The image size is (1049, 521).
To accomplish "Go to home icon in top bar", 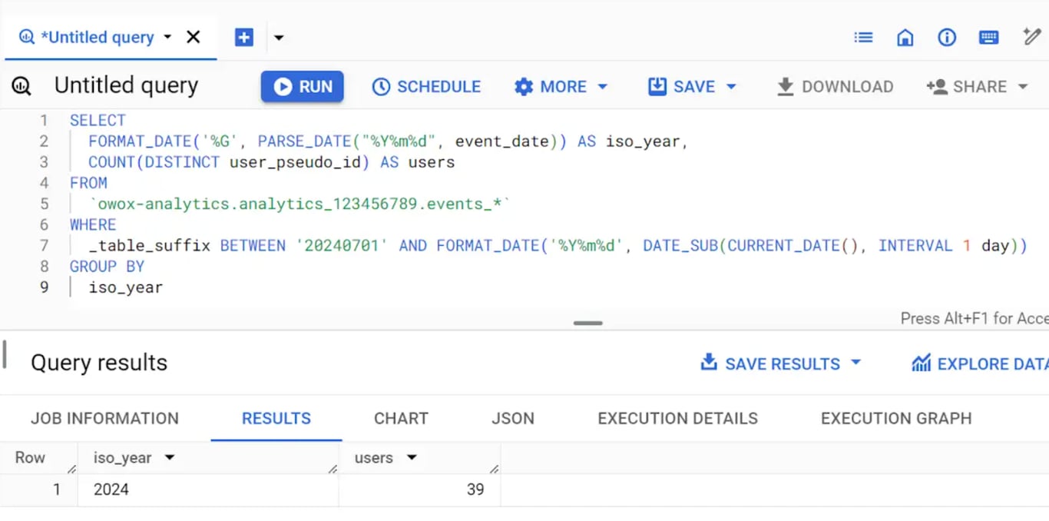I will (905, 37).
